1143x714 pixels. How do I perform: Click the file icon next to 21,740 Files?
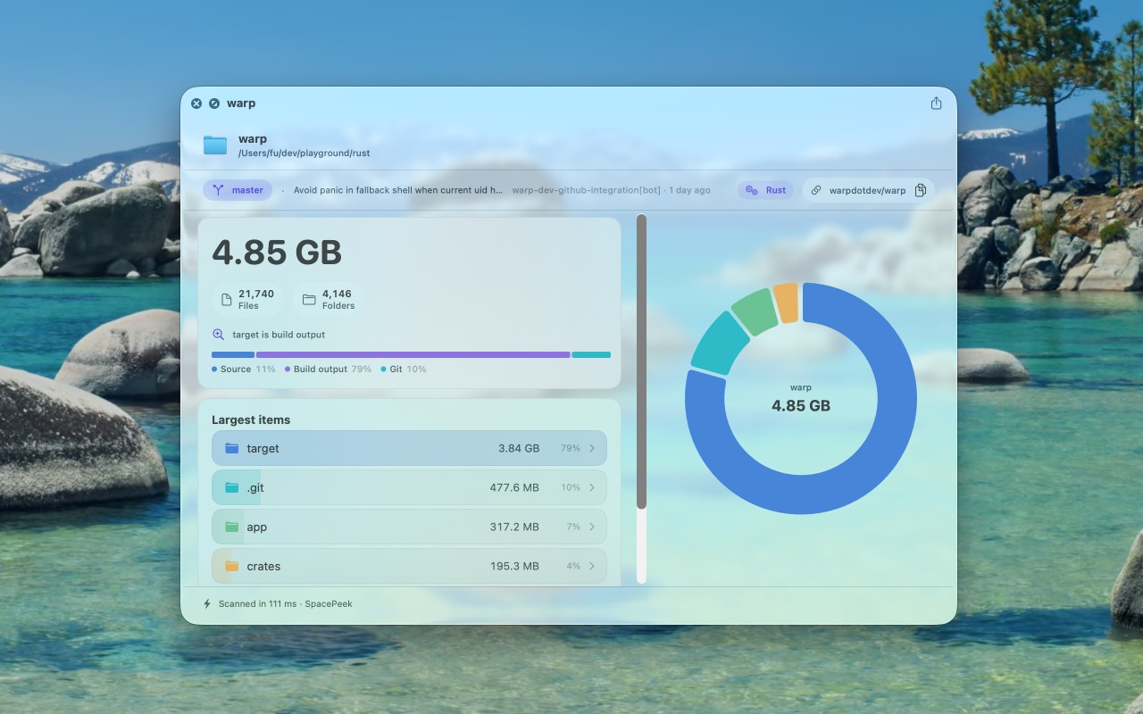(x=227, y=300)
